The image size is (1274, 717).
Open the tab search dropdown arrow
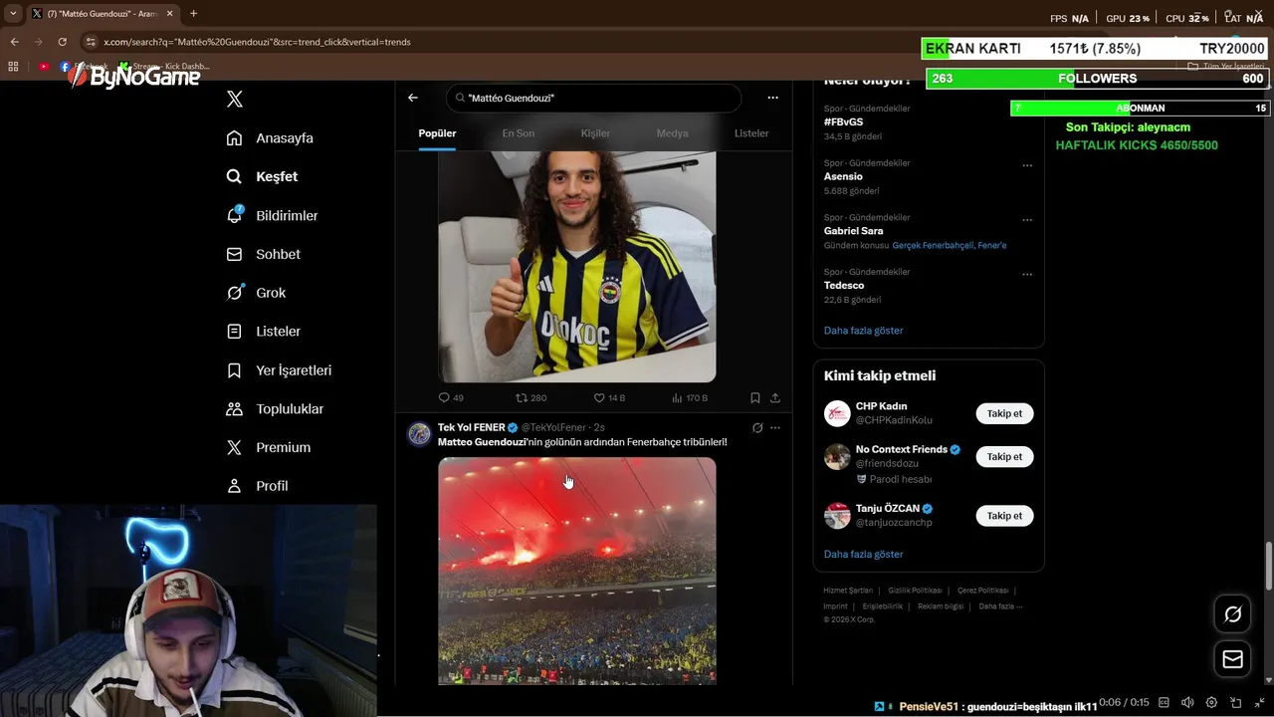tap(12, 14)
